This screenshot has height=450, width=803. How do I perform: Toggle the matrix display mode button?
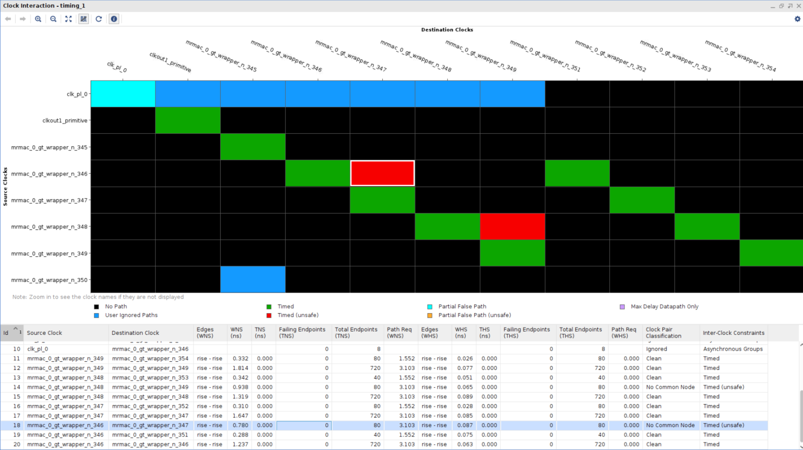click(x=84, y=19)
